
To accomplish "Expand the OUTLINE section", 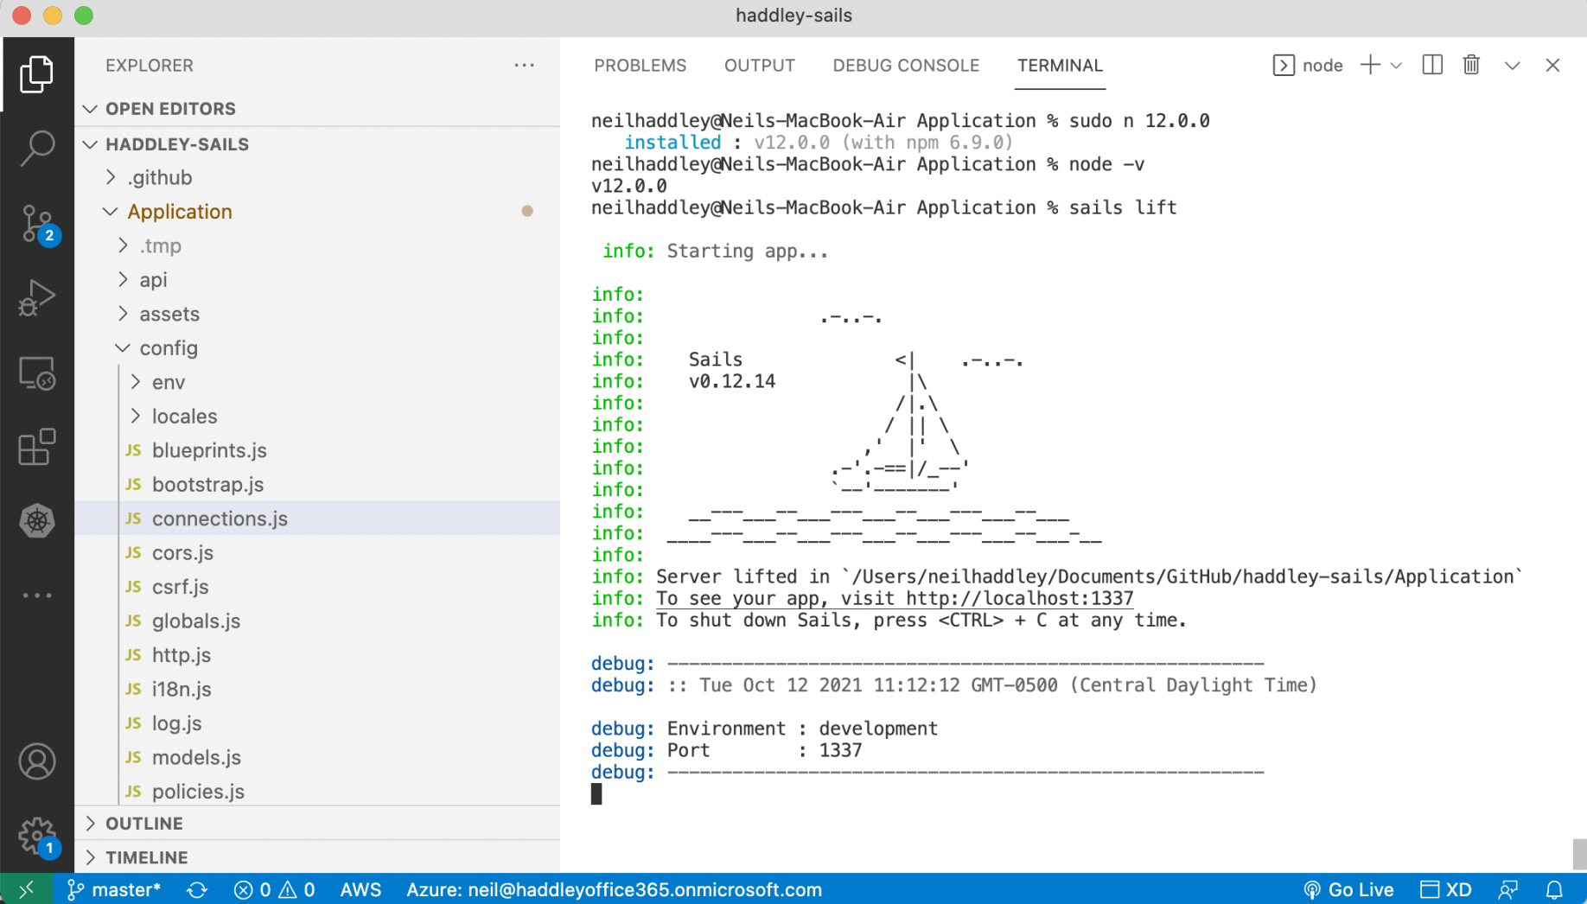I will tap(143, 824).
